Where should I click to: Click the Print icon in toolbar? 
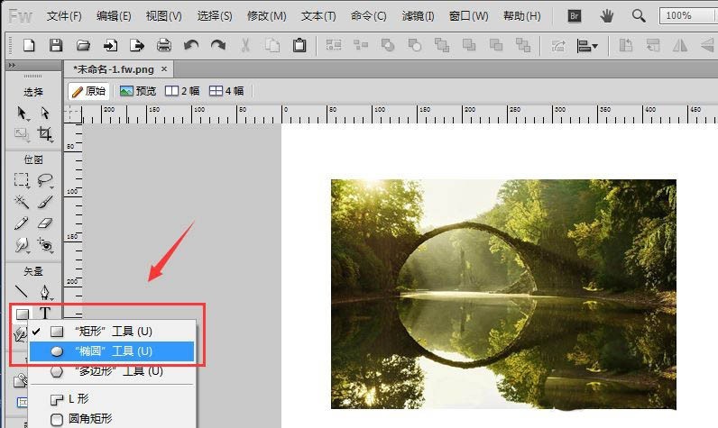[x=164, y=45]
